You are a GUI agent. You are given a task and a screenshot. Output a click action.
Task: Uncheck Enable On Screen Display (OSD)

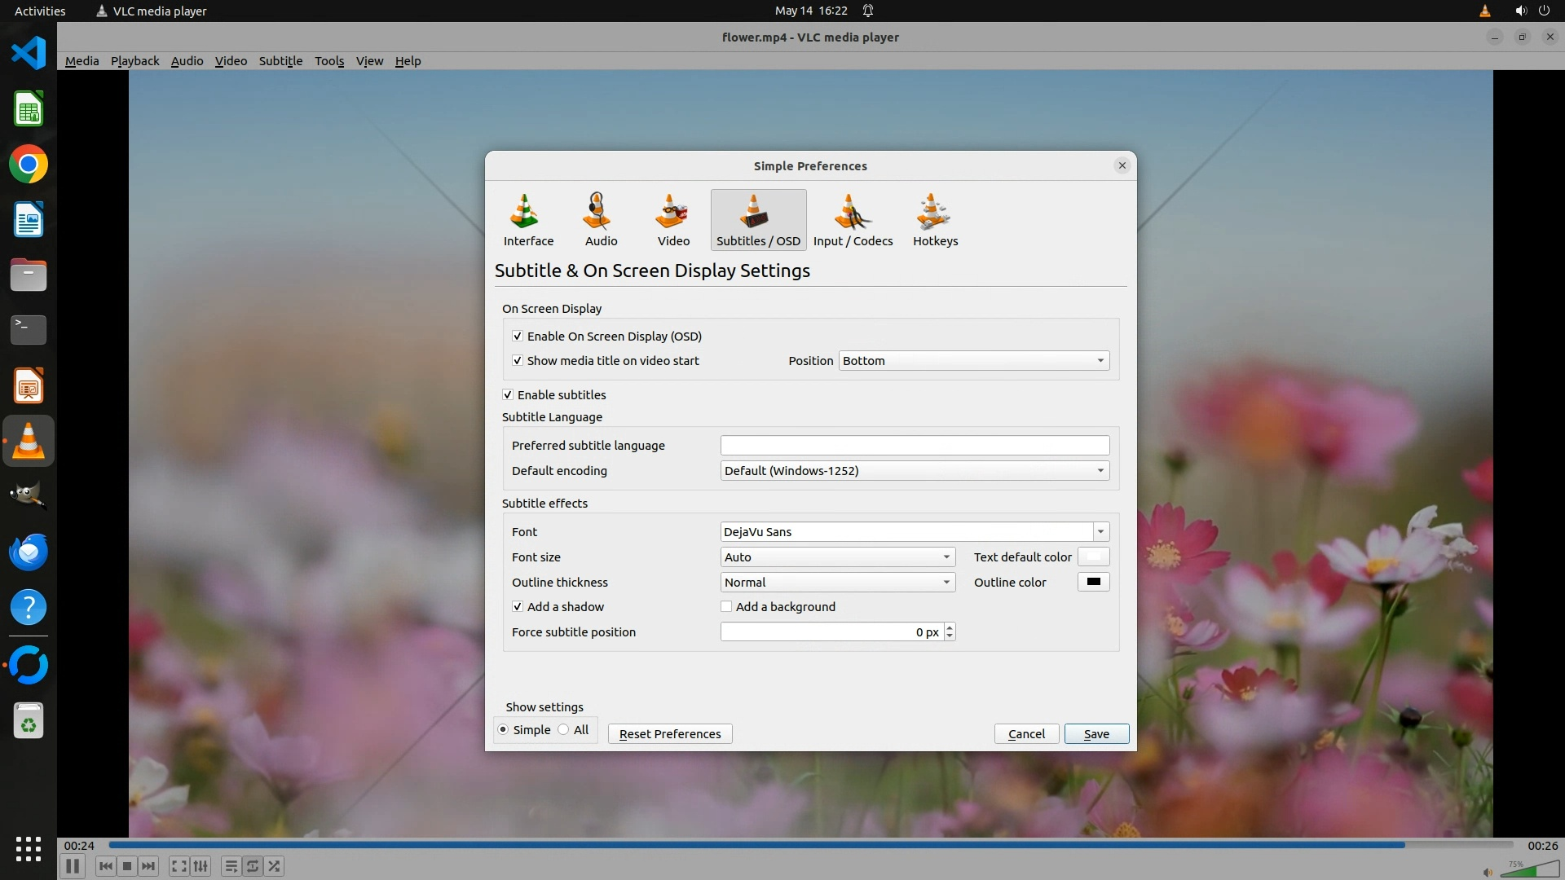(x=518, y=336)
